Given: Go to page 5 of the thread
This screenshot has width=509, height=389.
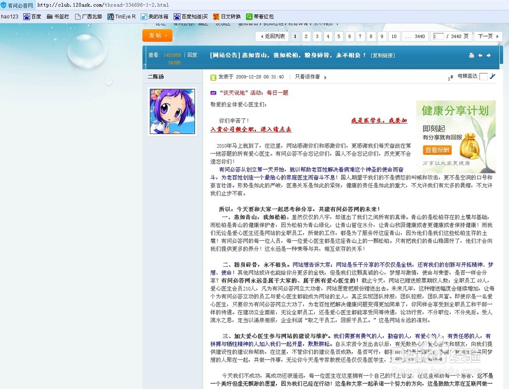Looking at the screenshot, I should pos(338,36).
